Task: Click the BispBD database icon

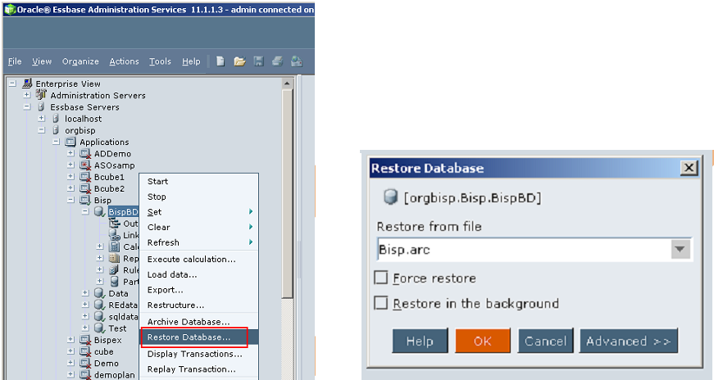Action: click(x=100, y=211)
